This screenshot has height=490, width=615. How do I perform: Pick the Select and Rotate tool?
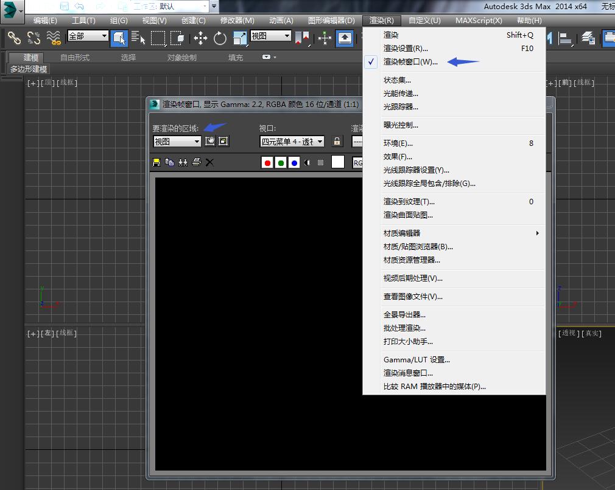[220, 38]
